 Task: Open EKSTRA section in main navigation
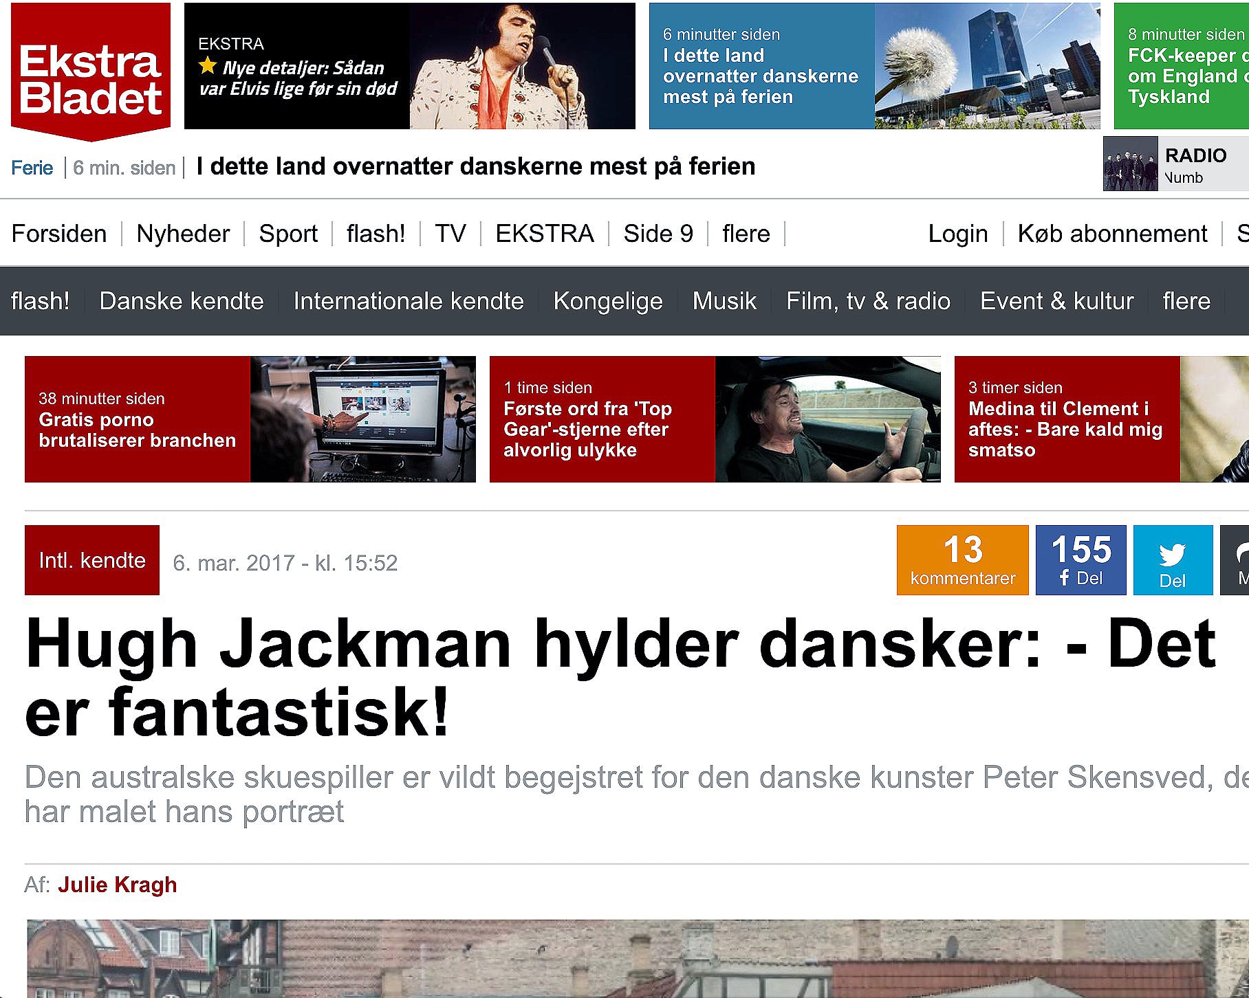click(x=545, y=234)
